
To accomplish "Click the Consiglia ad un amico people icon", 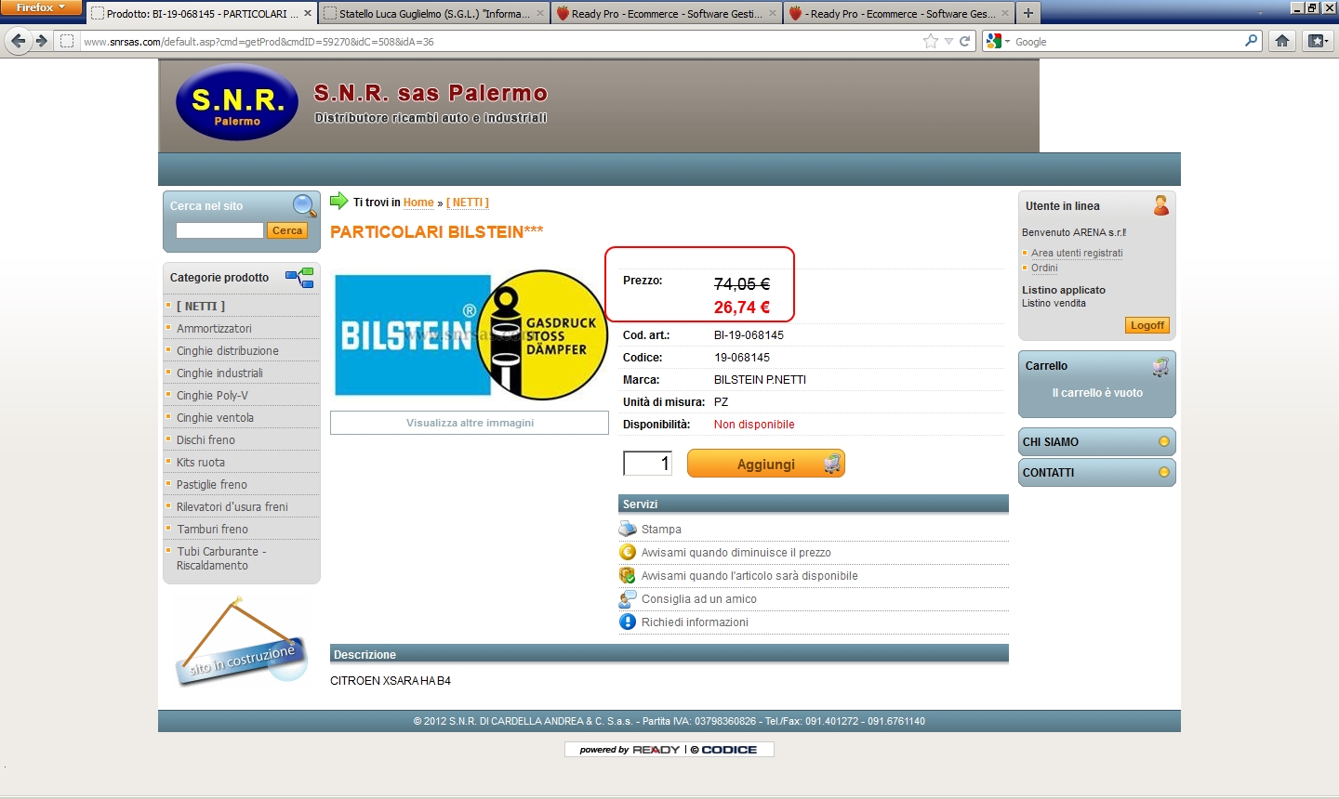I will [628, 598].
